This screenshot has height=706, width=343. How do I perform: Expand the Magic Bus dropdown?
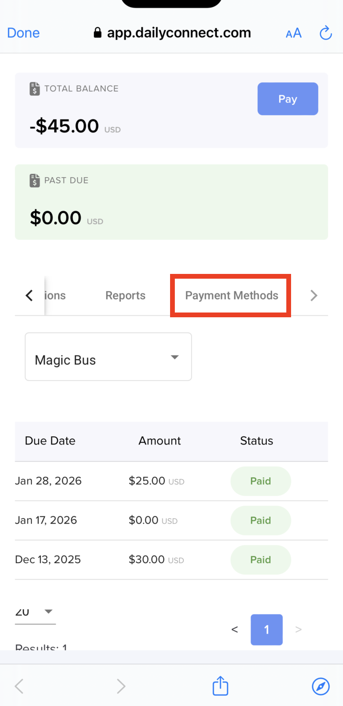tap(108, 357)
